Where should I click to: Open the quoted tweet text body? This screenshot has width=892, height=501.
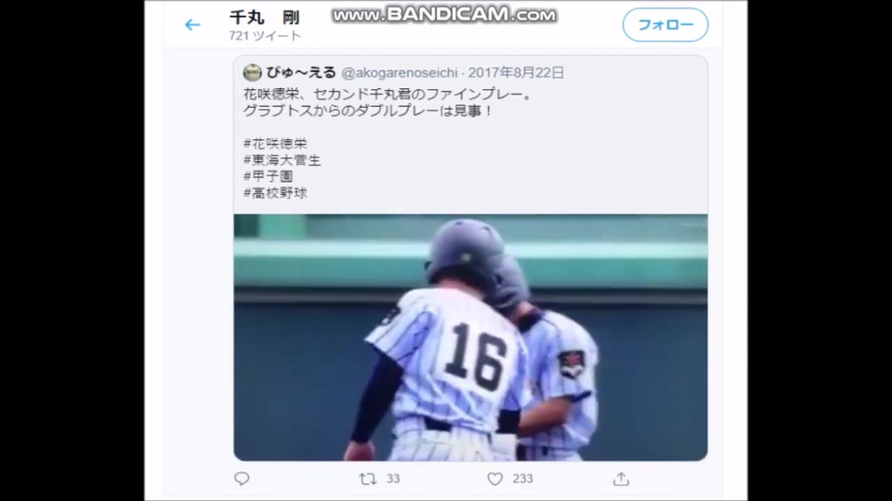click(389, 103)
